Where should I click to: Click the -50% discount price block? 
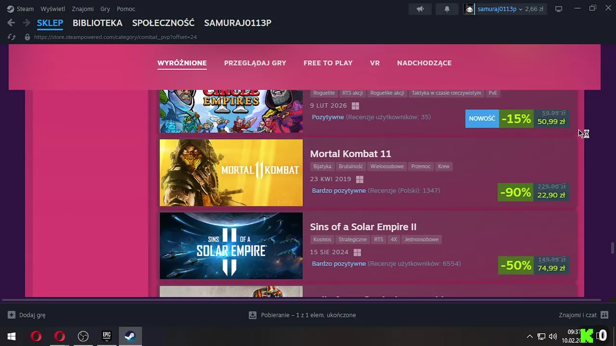pos(534,265)
